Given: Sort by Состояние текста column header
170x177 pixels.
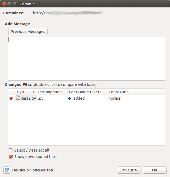Looking at the screenshot, I should [87, 92].
